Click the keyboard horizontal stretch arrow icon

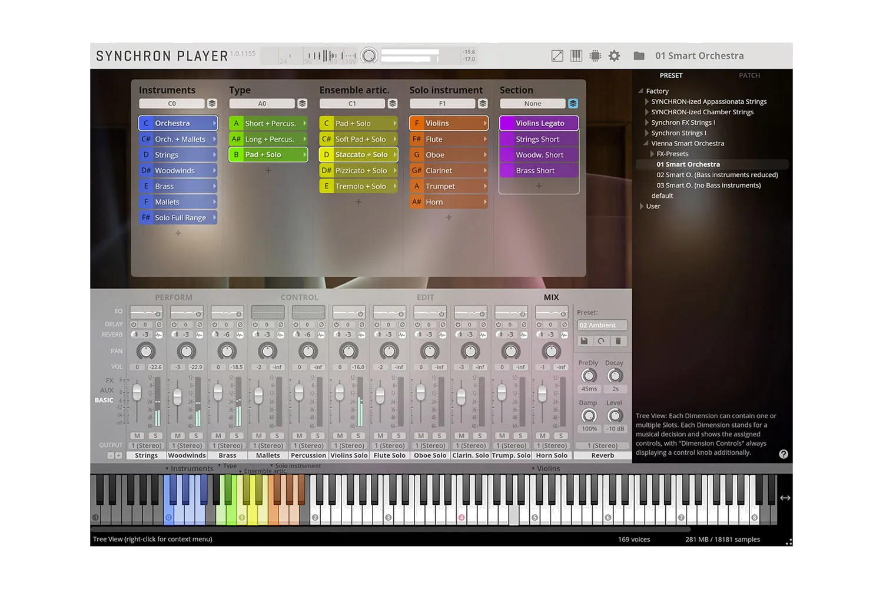[785, 498]
